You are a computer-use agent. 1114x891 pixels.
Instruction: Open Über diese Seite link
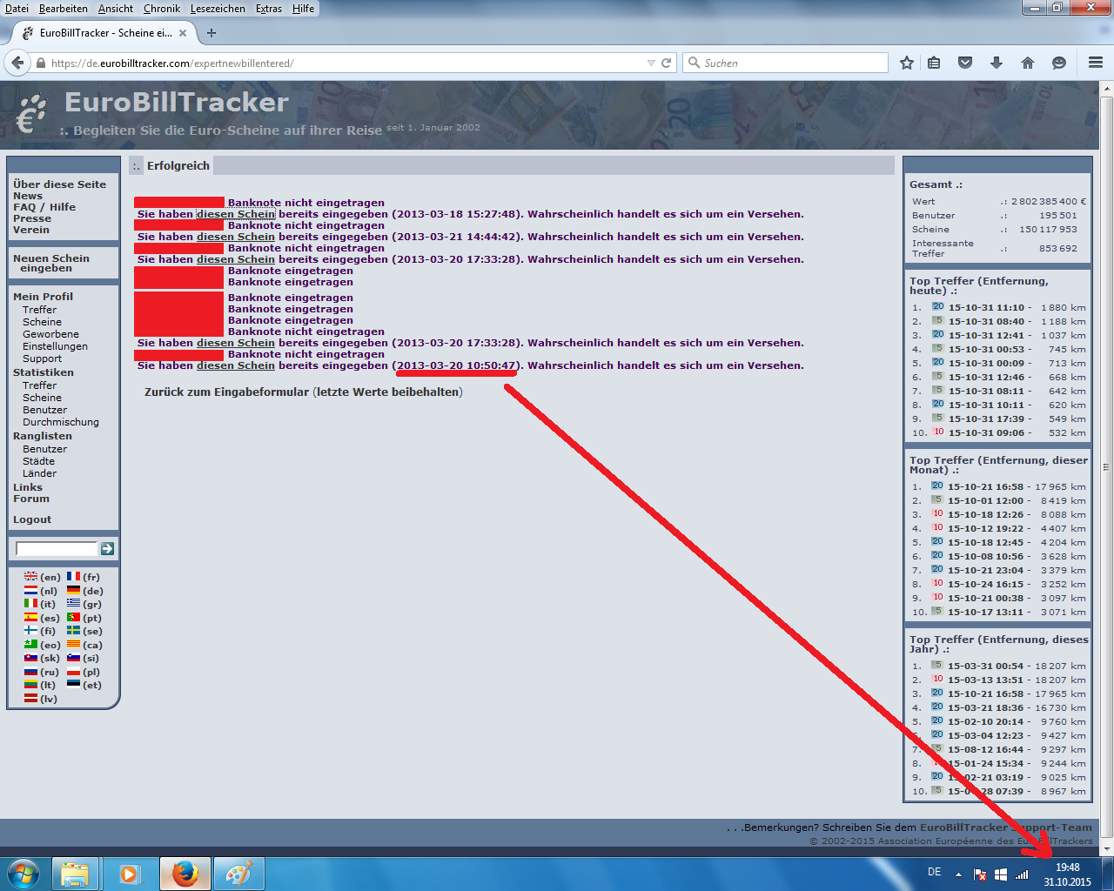[x=59, y=184]
